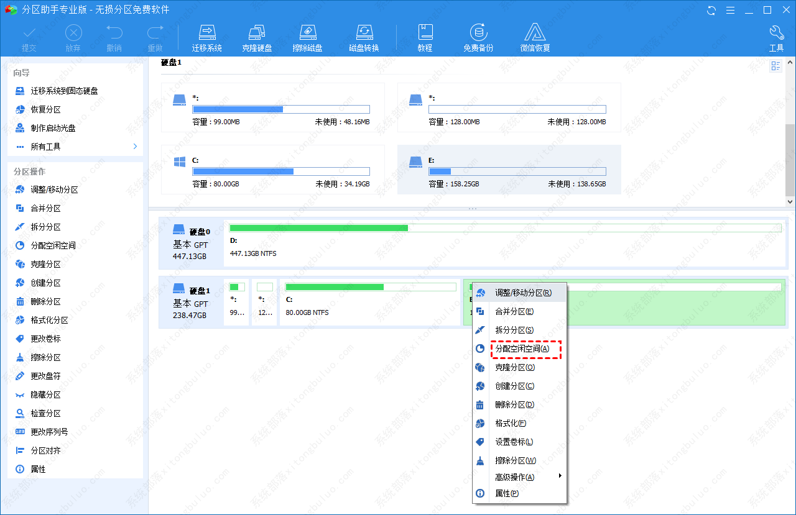Image resolution: width=796 pixels, height=515 pixels.
Task: Click the 重做 redo icon
Action: (x=155, y=36)
